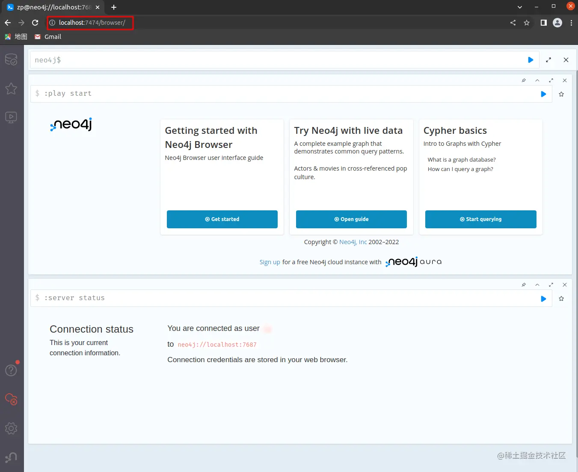Save :server status as a favorite
The width and height of the screenshot is (578, 472).
click(x=561, y=298)
